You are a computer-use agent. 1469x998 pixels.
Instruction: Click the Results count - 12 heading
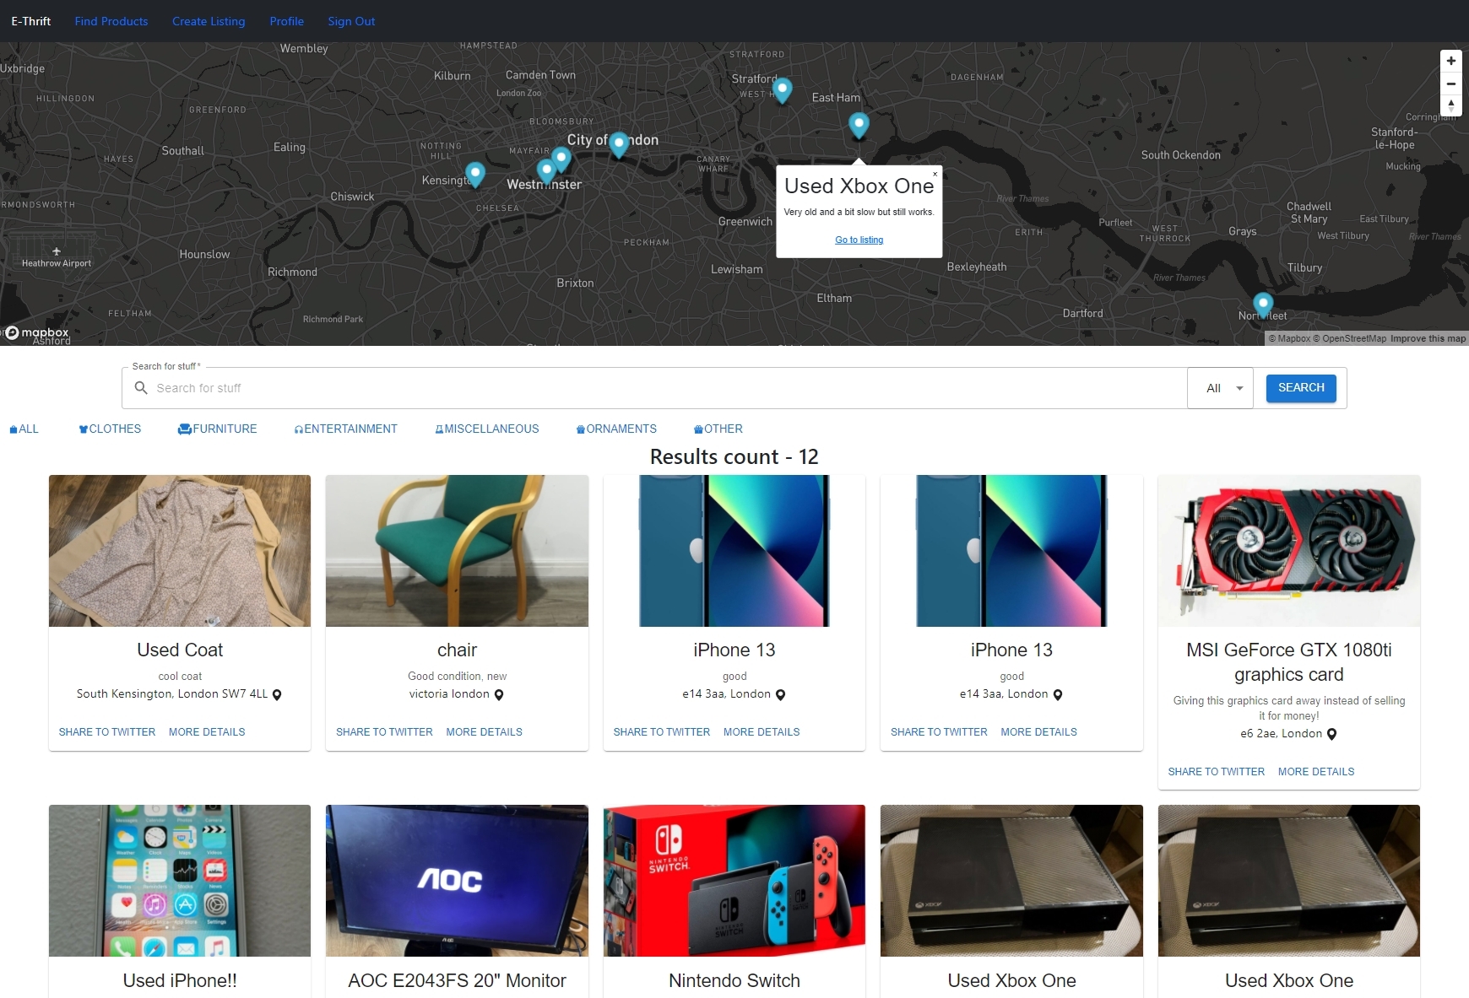(734, 456)
